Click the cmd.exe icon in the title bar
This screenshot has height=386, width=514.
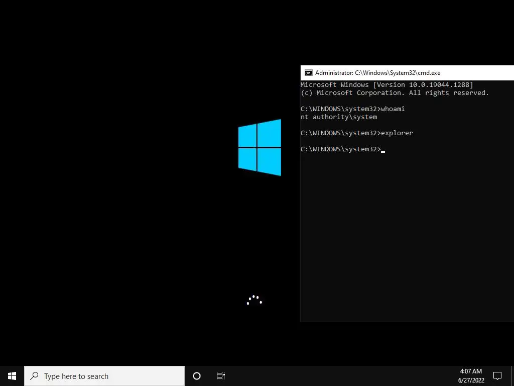309,73
